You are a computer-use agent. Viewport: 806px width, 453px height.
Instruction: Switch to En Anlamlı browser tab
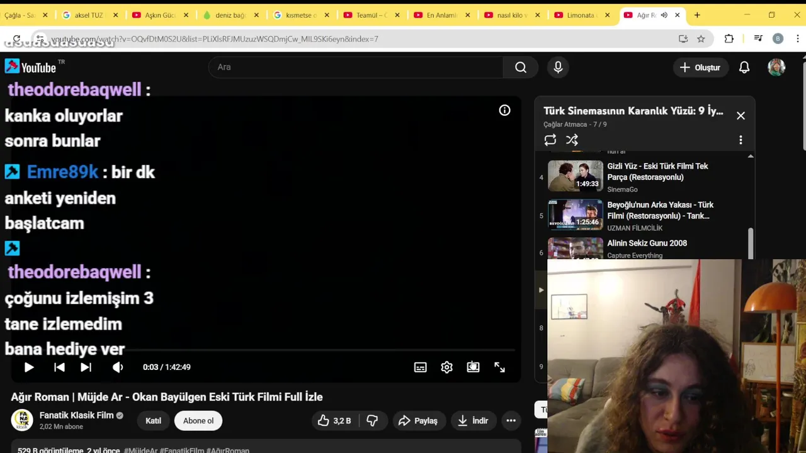pos(443,15)
